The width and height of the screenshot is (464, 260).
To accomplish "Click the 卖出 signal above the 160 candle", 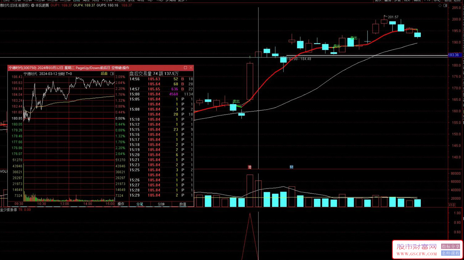I will coord(236,102).
